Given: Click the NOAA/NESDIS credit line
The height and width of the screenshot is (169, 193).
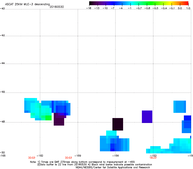Looking at the screenshot, I should 113,167.
